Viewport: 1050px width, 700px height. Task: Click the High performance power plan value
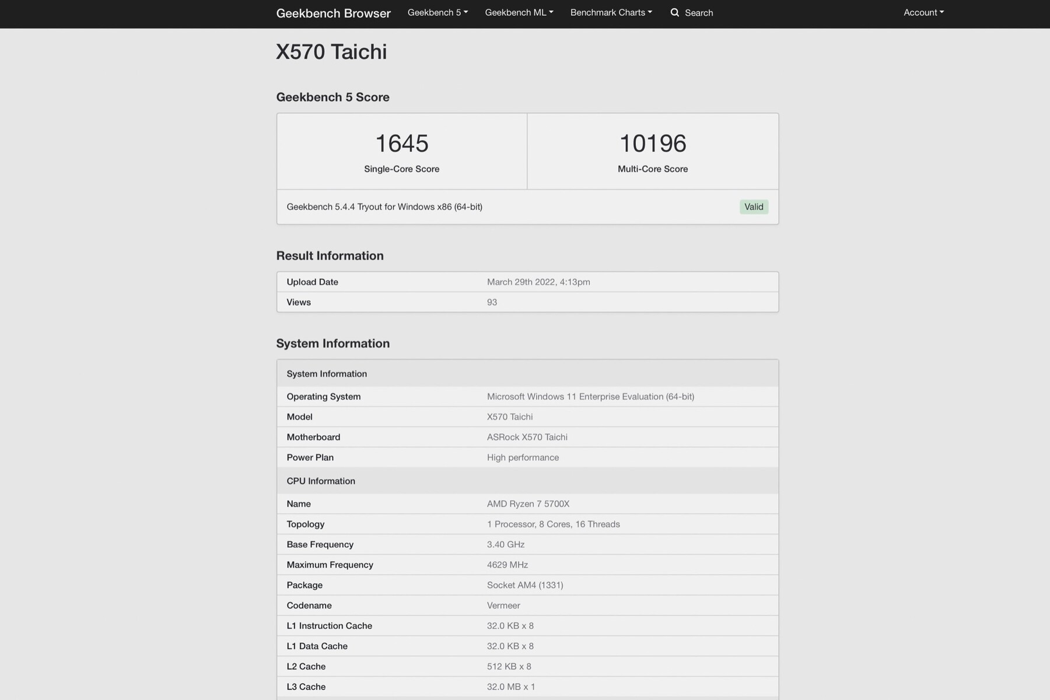pos(523,458)
